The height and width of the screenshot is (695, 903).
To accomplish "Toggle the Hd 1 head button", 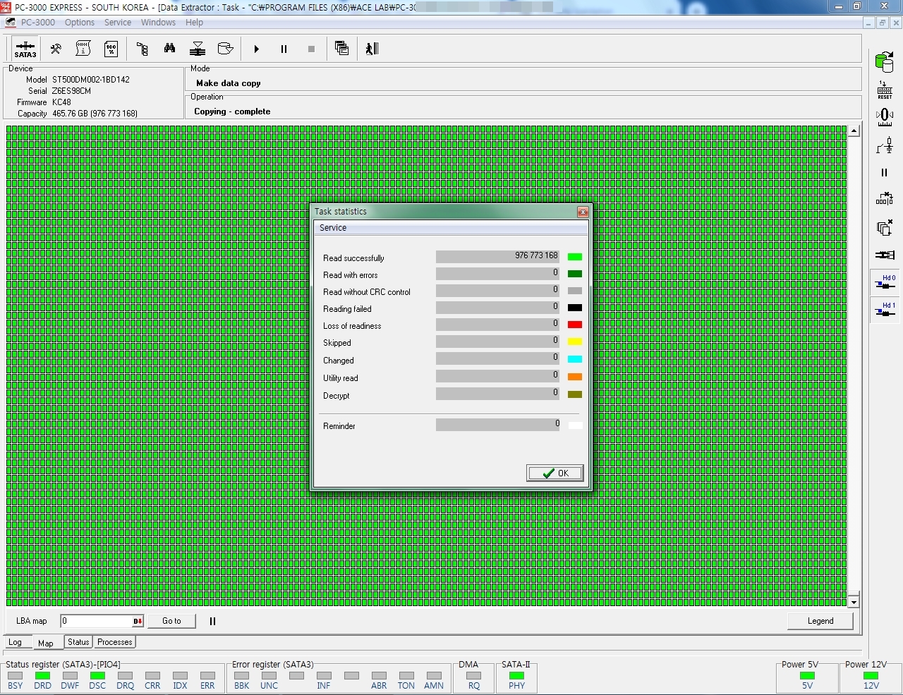I will 885,310.
